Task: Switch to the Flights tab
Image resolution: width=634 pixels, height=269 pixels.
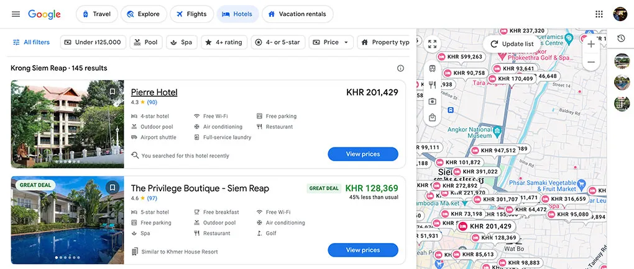Action: coord(191,14)
